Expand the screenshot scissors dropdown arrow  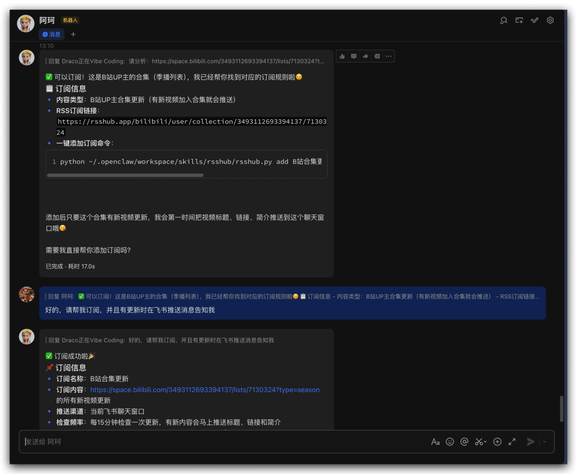click(485, 442)
